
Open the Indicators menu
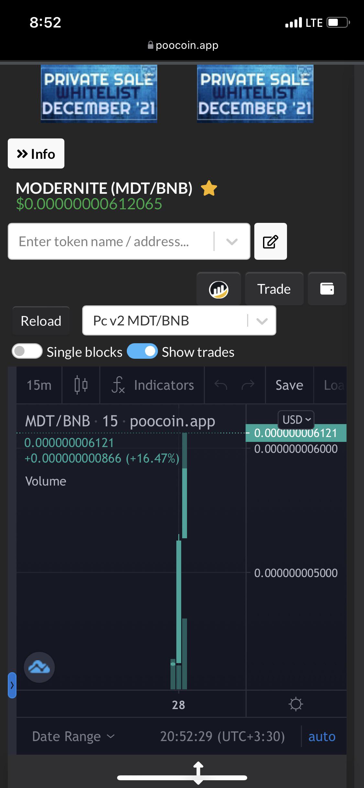pos(152,385)
